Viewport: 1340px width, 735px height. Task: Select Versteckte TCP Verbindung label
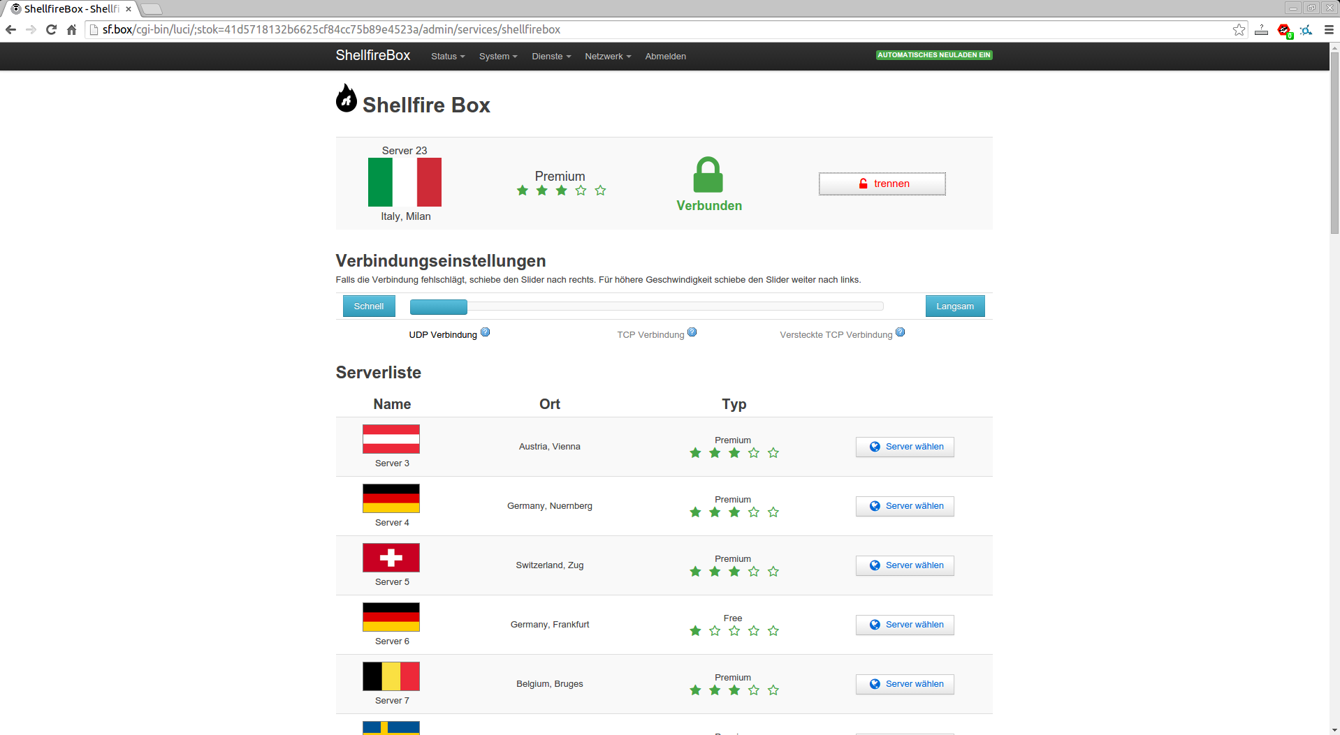[836, 335]
